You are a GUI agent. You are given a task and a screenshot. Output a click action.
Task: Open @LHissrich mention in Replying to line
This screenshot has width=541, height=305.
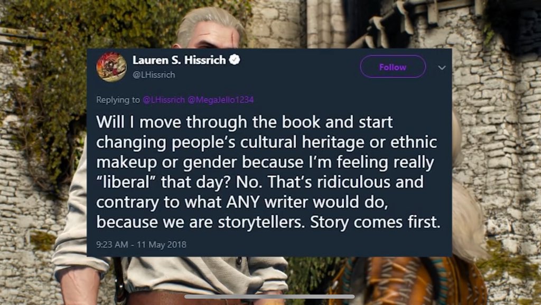164,100
